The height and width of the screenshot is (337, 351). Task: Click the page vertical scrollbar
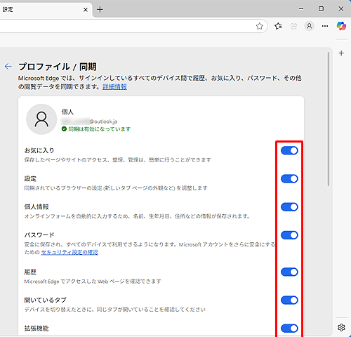click(329, 119)
